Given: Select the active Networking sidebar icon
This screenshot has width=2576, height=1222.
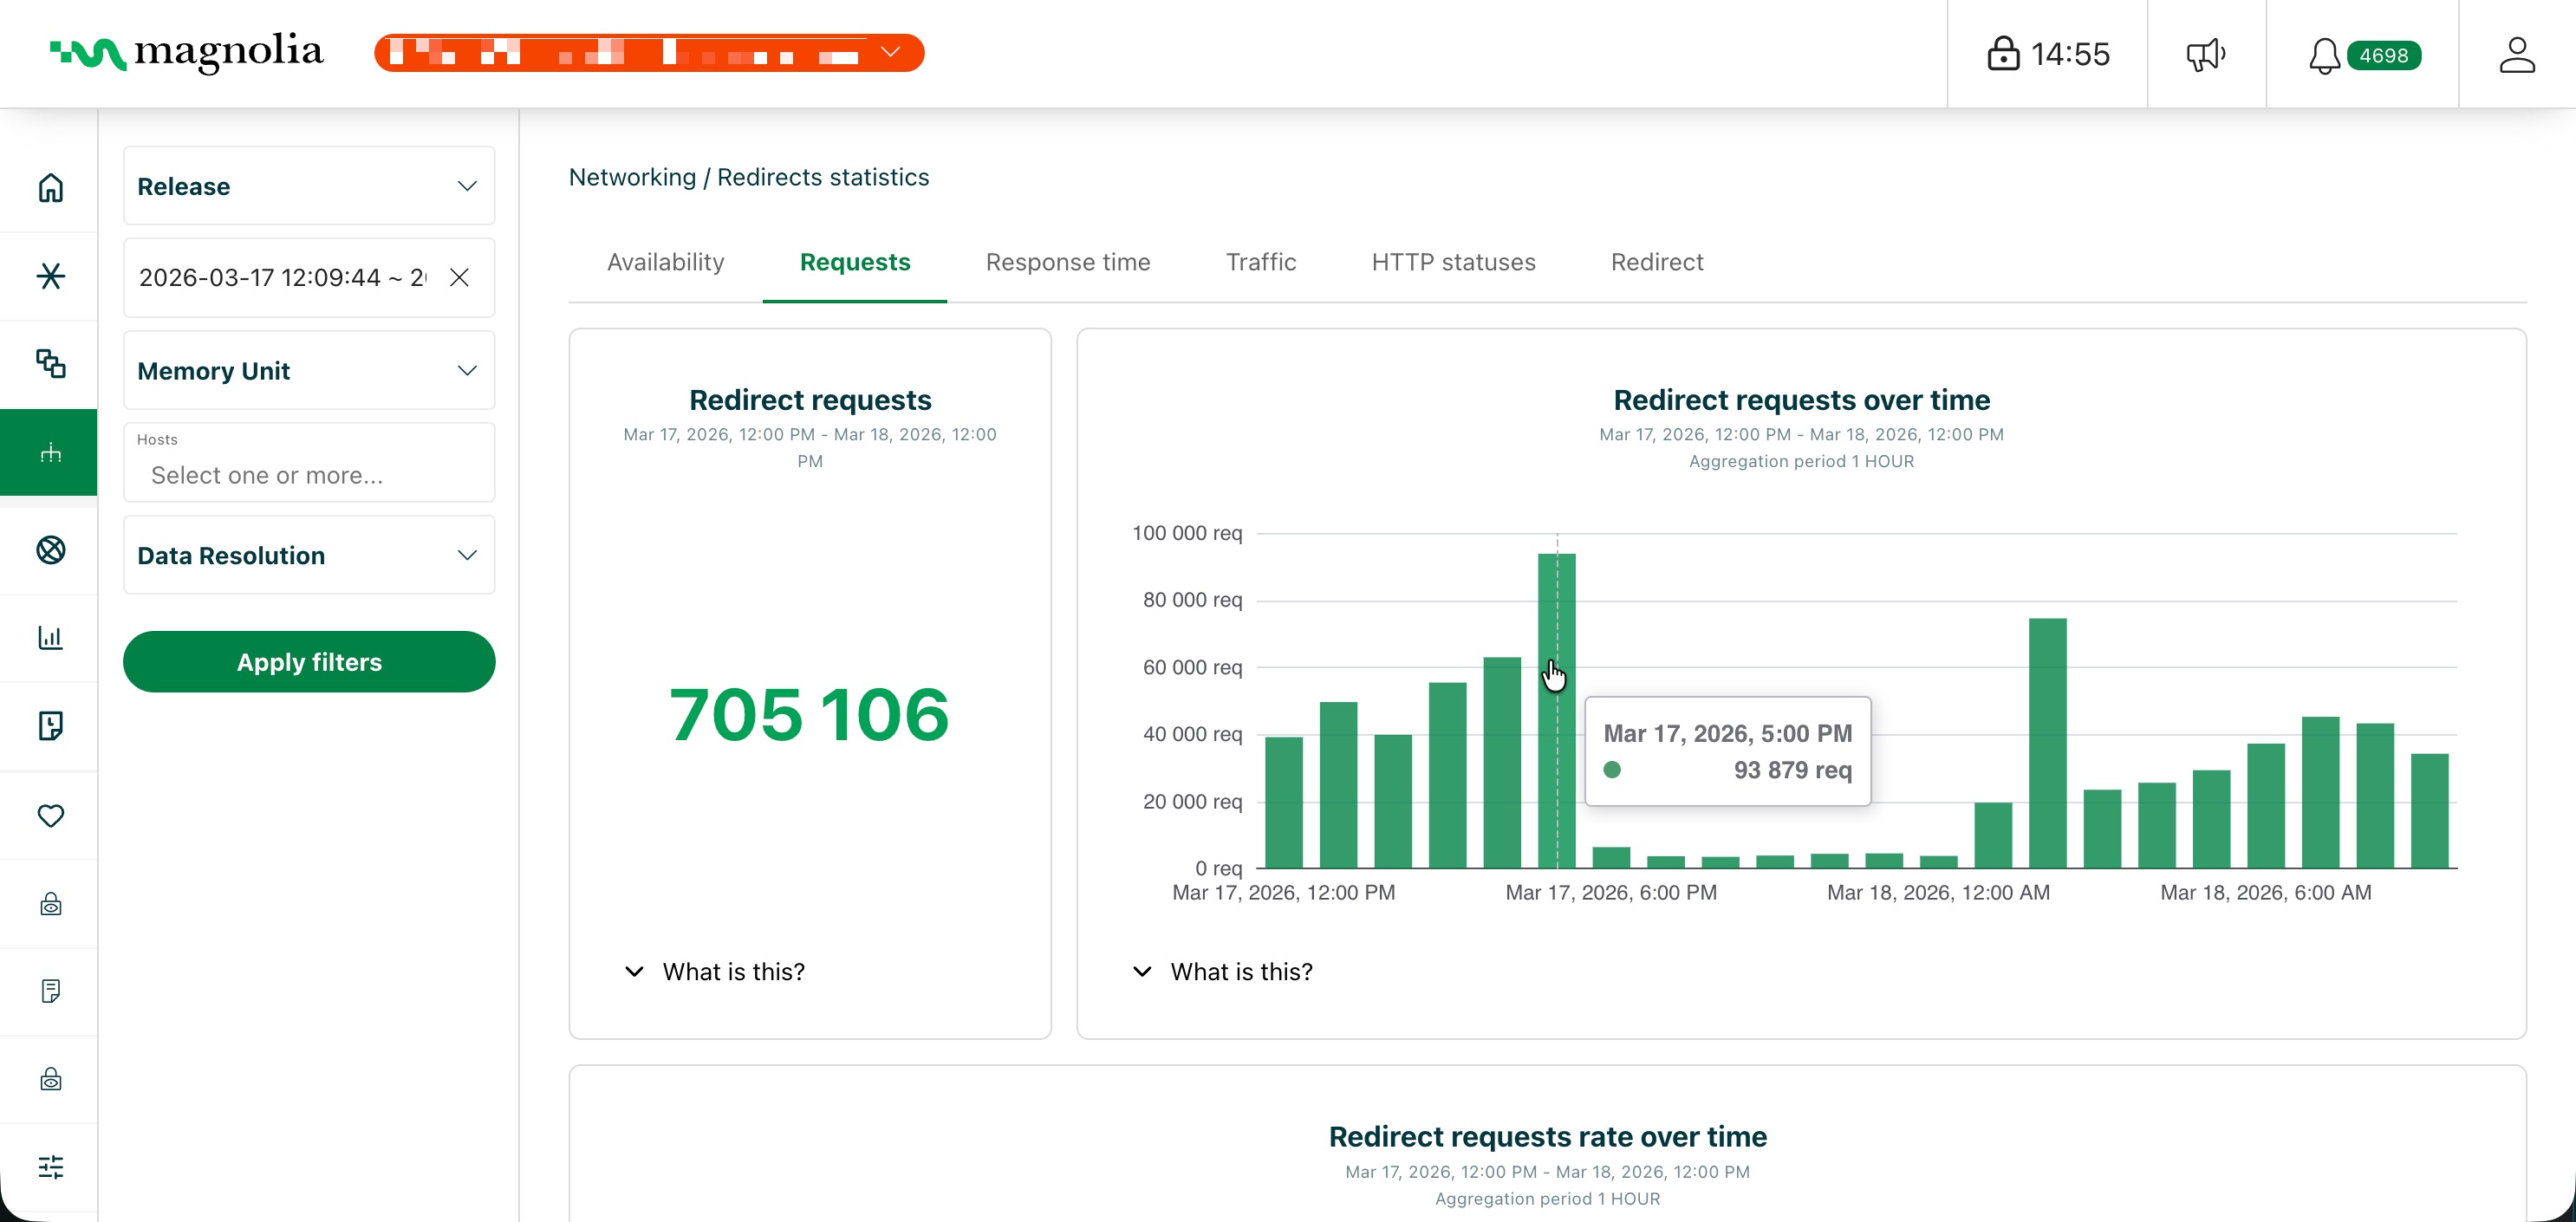Looking at the screenshot, I should pos(50,453).
